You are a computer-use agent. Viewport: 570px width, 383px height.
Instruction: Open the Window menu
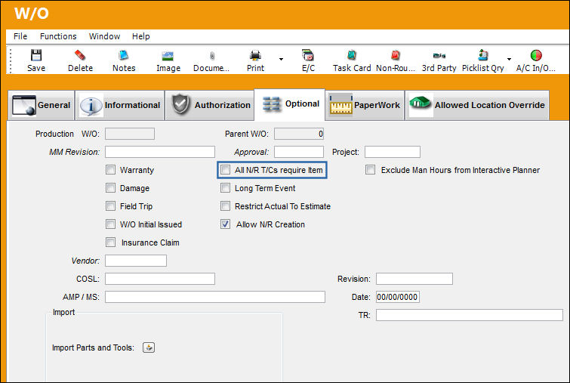104,36
